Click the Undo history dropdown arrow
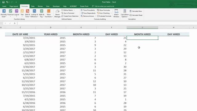 tap(9, 2)
